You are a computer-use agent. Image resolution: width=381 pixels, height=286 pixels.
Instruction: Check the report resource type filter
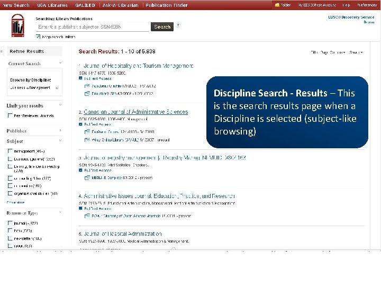[x=10, y=246]
